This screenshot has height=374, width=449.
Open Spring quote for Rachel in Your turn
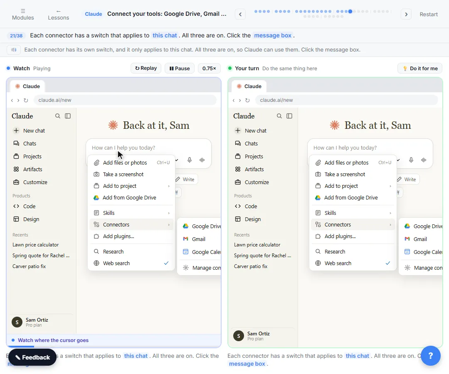(x=262, y=256)
